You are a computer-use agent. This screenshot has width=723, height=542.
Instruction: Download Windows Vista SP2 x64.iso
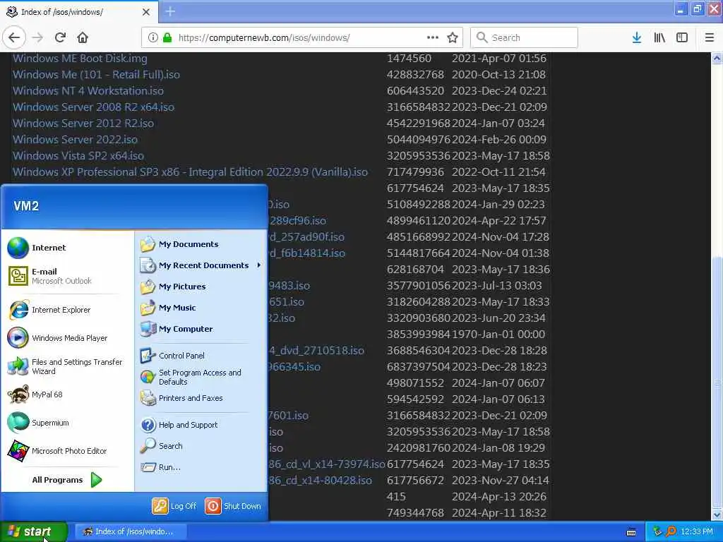point(78,156)
